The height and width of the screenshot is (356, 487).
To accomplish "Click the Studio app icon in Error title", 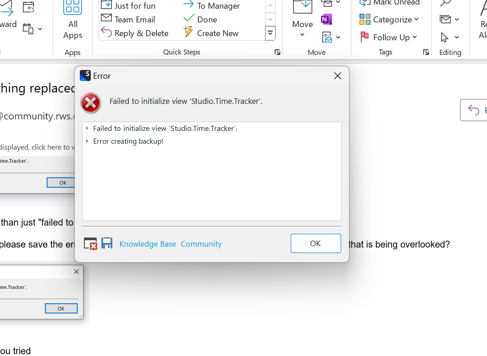I will (85, 76).
